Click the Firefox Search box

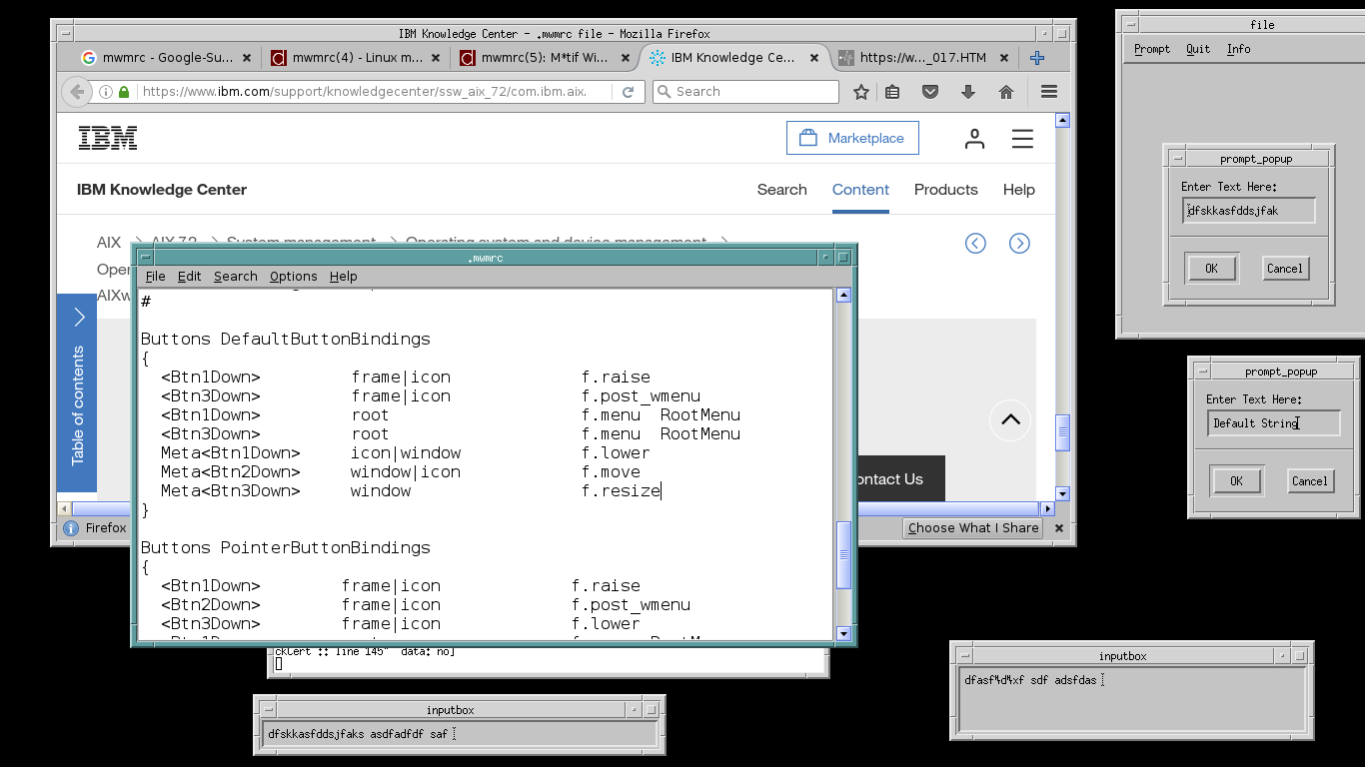pyautogui.click(x=745, y=92)
